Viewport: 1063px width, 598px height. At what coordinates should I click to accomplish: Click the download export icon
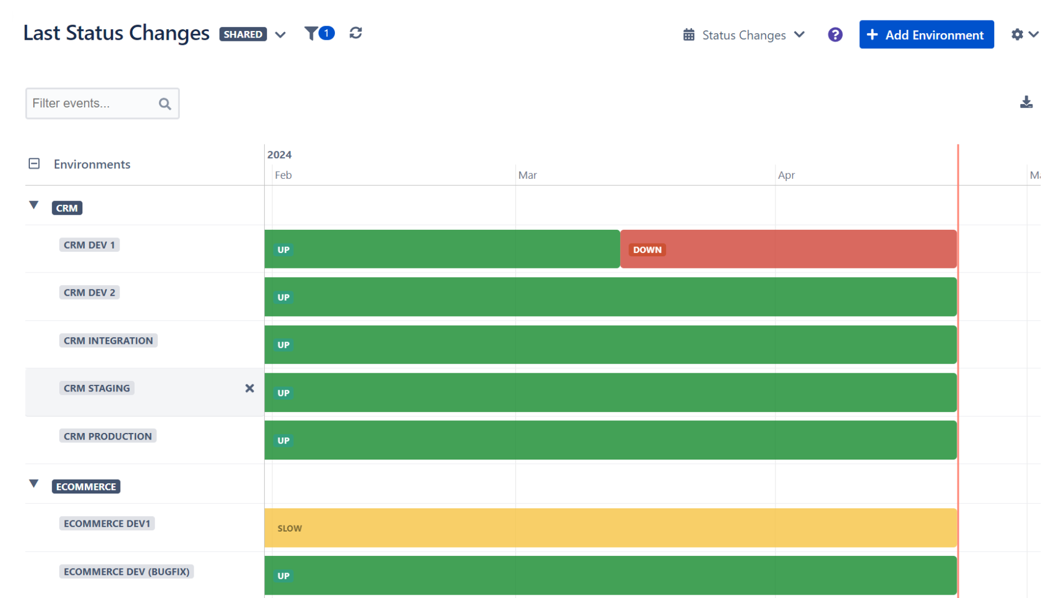[x=1026, y=102]
